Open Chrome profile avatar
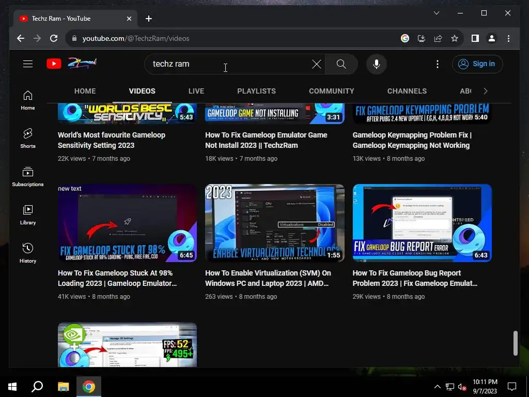 [x=492, y=38]
